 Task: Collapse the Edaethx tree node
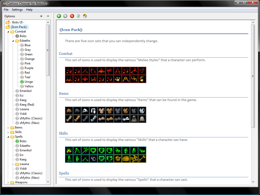point(13,41)
